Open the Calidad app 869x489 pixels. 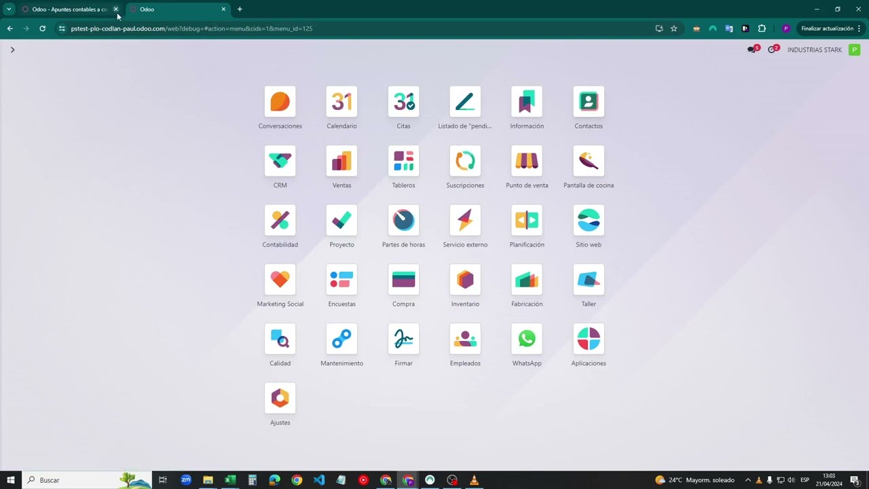pyautogui.click(x=280, y=339)
